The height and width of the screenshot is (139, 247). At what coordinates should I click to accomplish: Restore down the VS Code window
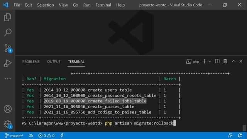point(225,5)
